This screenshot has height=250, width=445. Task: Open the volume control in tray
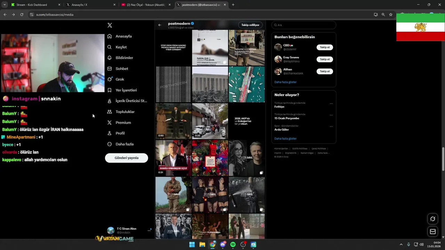422,244
